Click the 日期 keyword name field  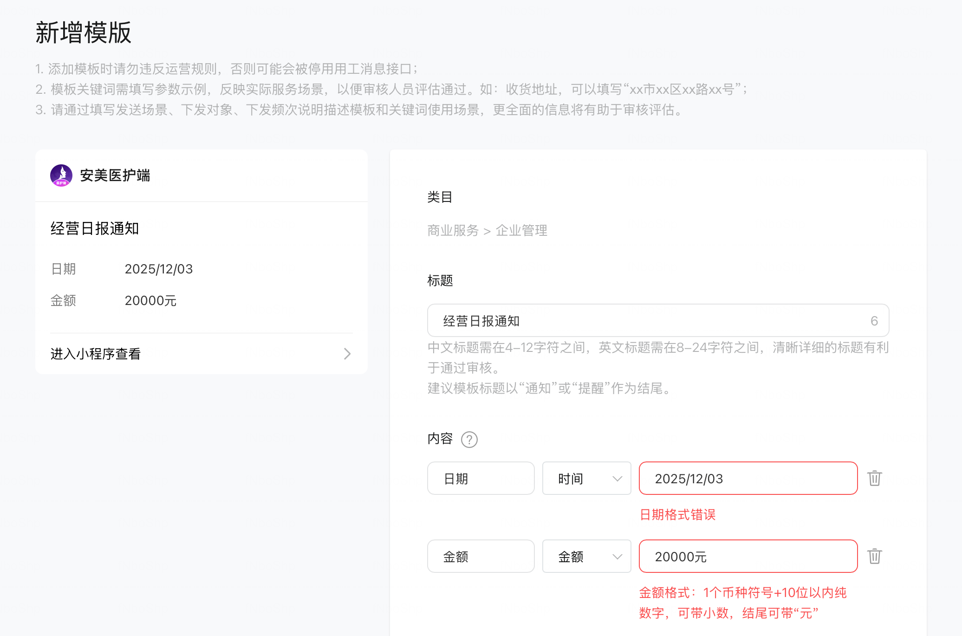click(481, 478)
